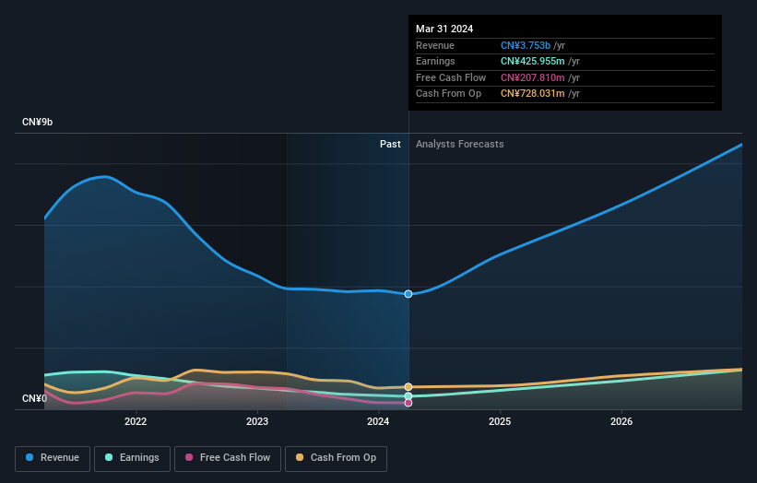The height and width of the screenshot is (483, 757).
Task: Click the teal Earnings data point marker
Action: click(x=408, y=396)
